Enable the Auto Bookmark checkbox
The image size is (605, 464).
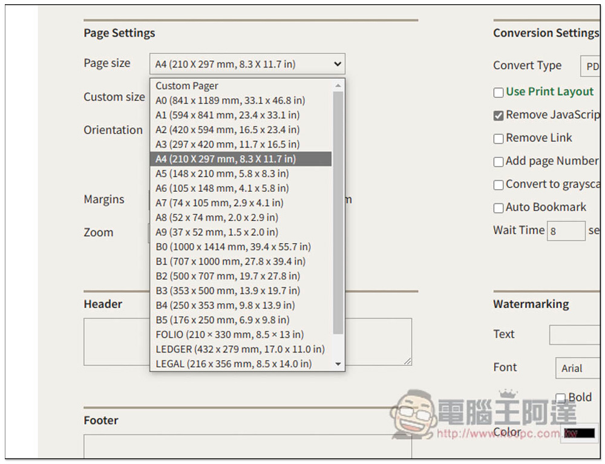click(499, 208)
